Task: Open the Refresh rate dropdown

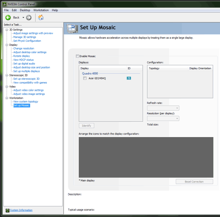Action: click(163, 108)
